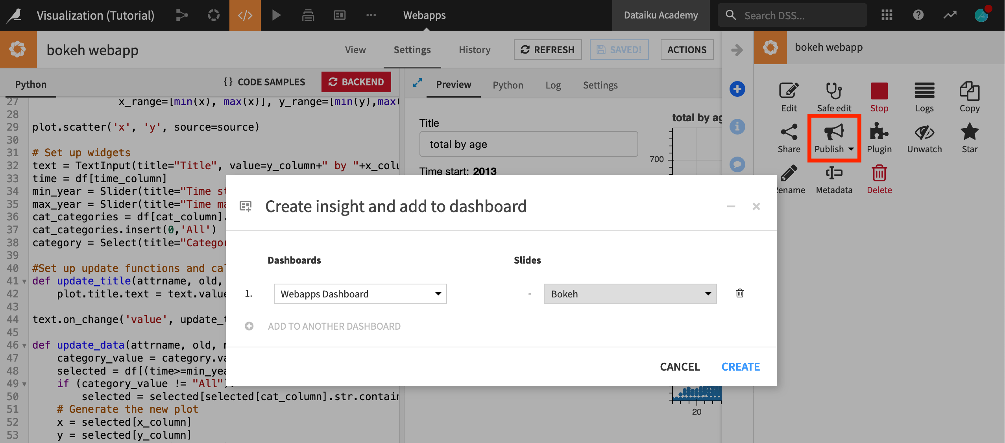Click the delete trash icon in dashboard row
Viewport: 1005px width, 443px height.
pyautogui.click(x=739, y=292)
